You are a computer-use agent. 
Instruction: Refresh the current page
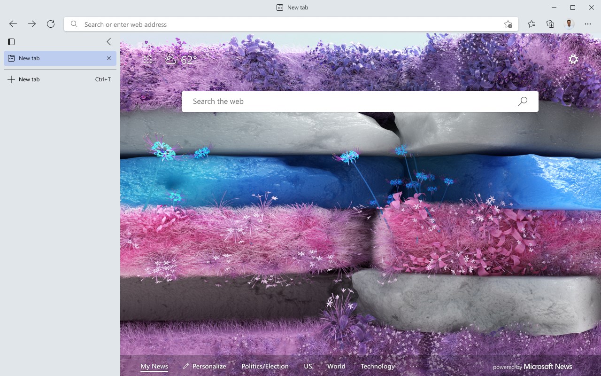point(51,24)
